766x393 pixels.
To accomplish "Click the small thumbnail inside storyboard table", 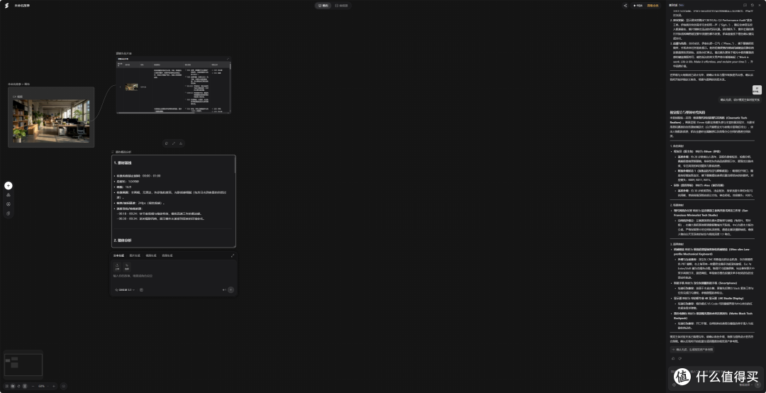I will [131, 87].
